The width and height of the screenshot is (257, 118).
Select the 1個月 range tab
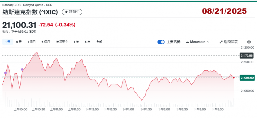(x=32, y=42)
